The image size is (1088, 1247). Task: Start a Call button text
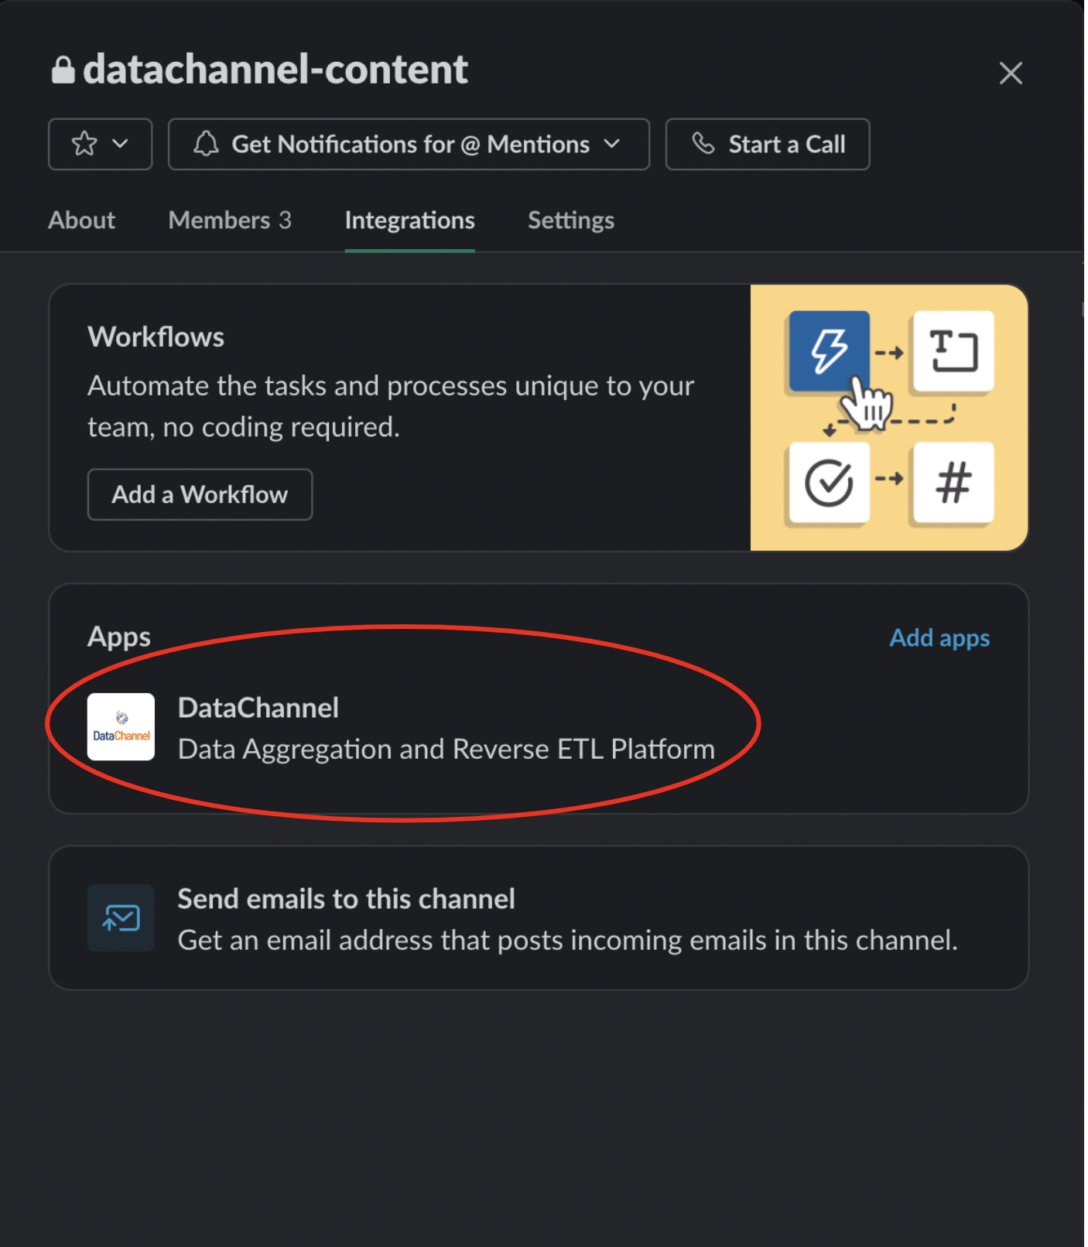787,145
